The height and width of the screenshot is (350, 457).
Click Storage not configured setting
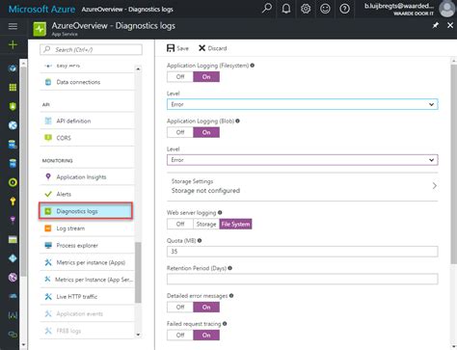click(x=205, y=191)
